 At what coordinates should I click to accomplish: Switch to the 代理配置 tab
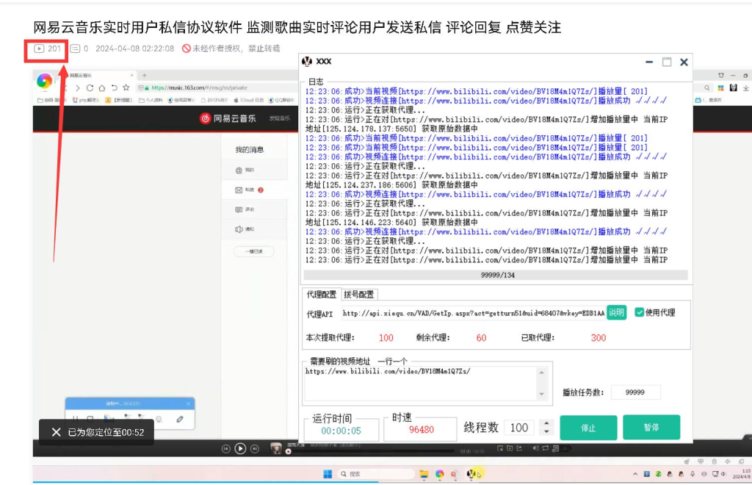(x=322, y=295)
